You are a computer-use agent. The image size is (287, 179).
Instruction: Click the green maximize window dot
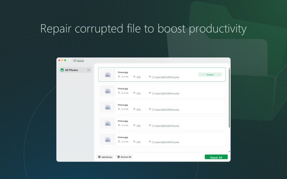point(65,60)
